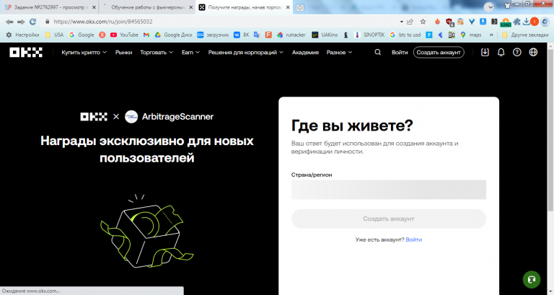Reload the page with the refresh icon

point(33,22)
